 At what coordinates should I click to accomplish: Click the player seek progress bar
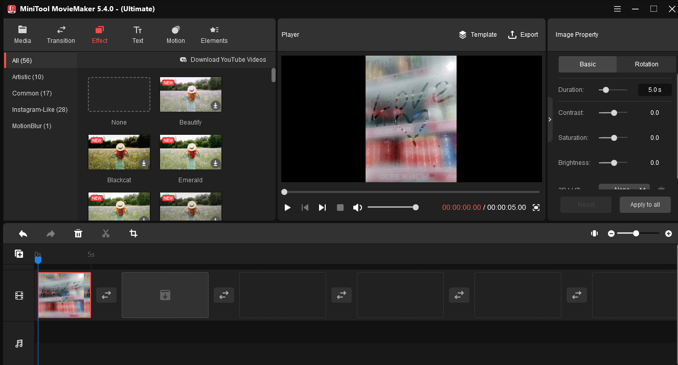(411, 192)
